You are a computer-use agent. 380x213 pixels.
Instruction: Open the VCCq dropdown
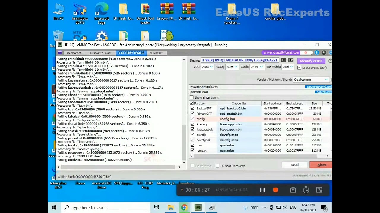pos(232,67)
